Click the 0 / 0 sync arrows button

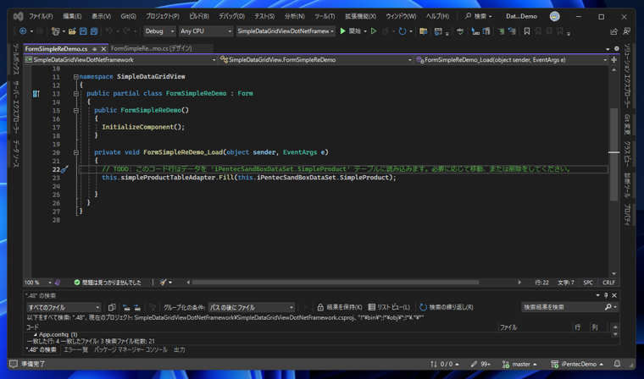tap(444, 364)
